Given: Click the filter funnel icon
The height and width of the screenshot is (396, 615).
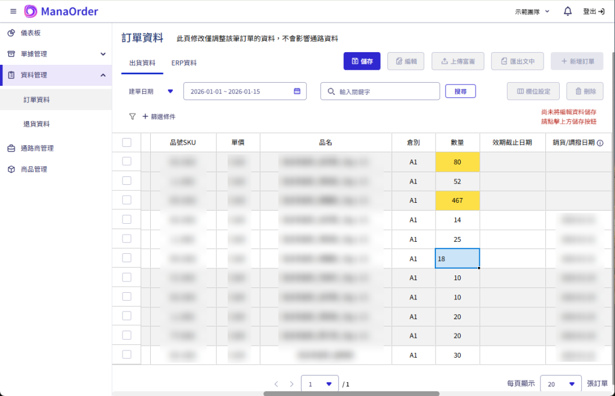Looking at the screenshot, I should click(x=132, y=116).
